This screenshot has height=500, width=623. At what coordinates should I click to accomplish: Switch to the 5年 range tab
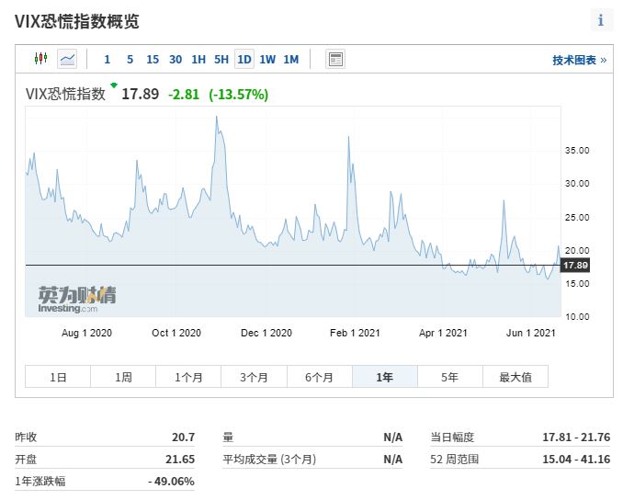pos(449,377)
